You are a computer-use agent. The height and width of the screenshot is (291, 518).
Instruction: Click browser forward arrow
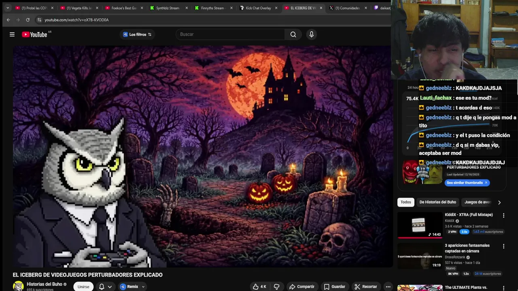pos(18,20)
